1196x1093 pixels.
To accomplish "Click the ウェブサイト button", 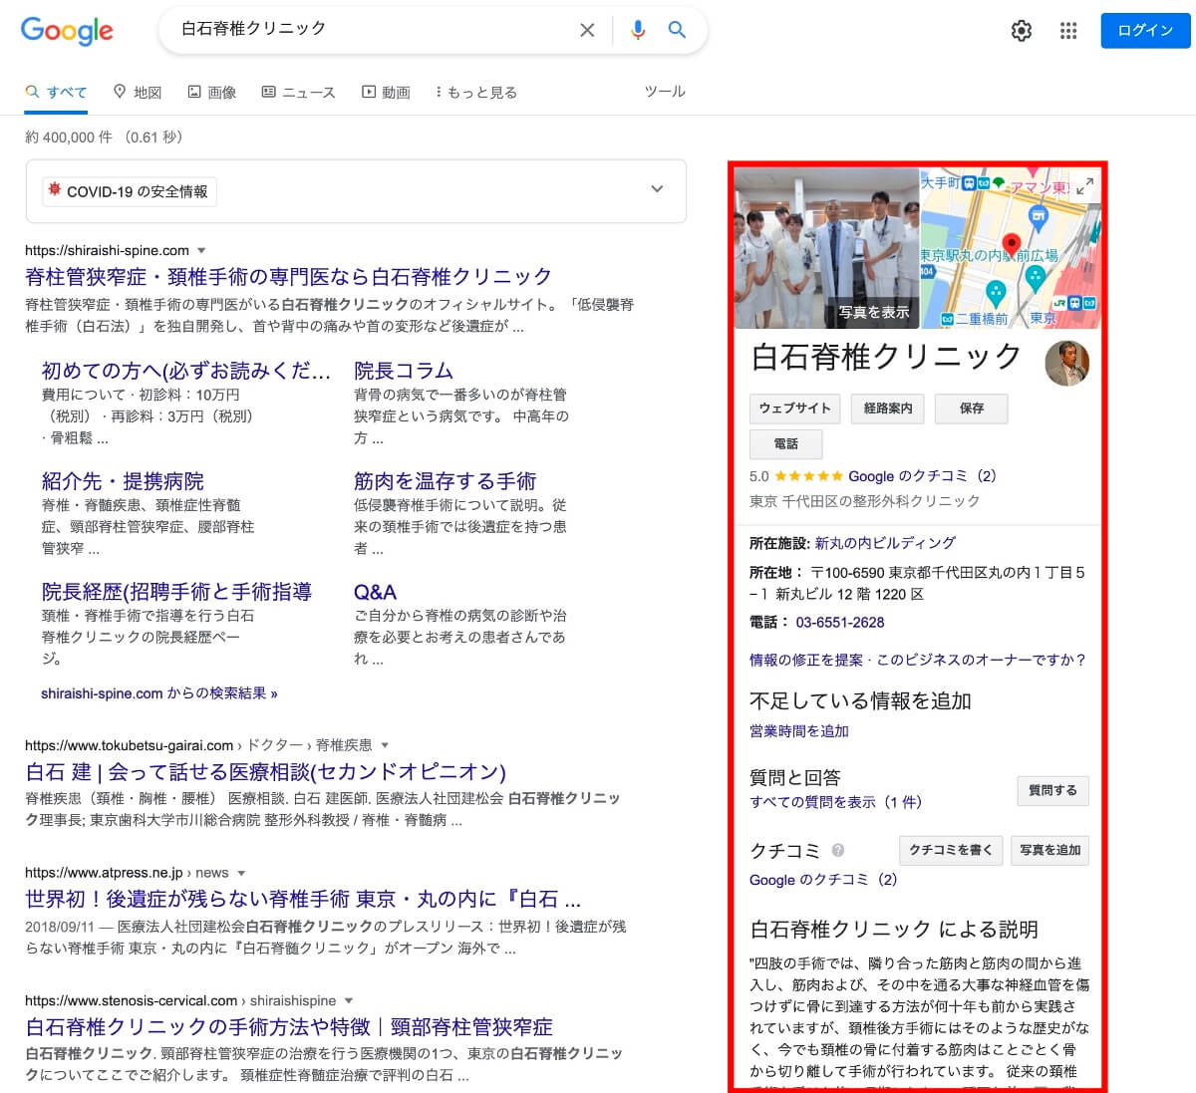I will pyautogui.click(x=794, y=409).
